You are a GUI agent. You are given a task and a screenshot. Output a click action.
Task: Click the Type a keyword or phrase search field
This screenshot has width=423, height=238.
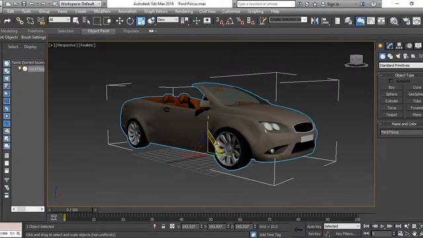pyautogui.click(x=266, y=4)
